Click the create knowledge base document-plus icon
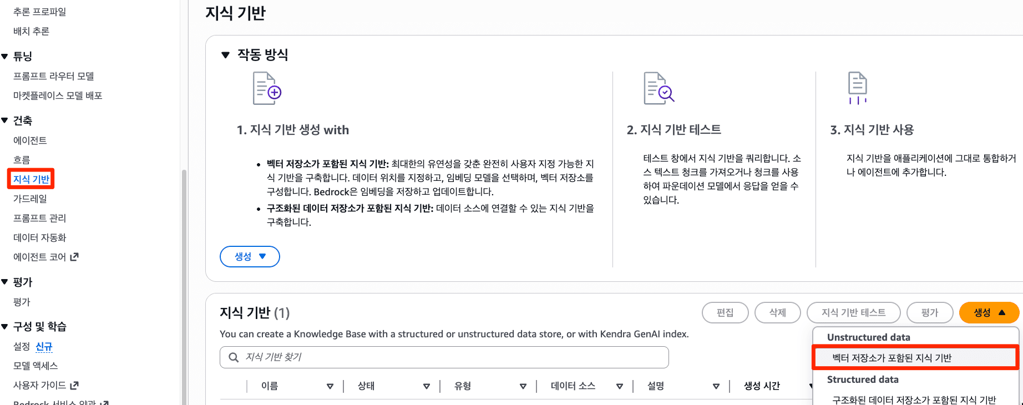Image resolution: width=1023 pixels, height=405 pixels. 267,88
